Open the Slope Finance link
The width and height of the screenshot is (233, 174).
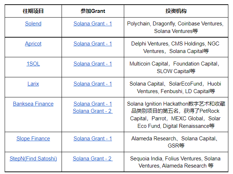pyautogui.click(x=33, y=139)
